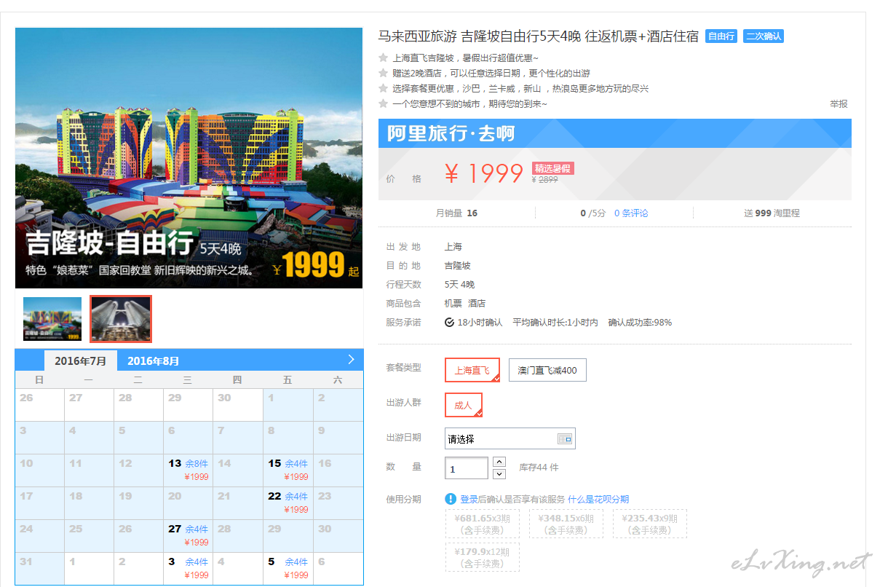880x587 pixels.
Task: Click the 目的地 value 吉隆坡
Action: (x=458, y=265)
